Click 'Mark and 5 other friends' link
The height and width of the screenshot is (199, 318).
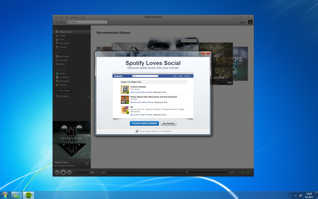[x=141, y=115]
